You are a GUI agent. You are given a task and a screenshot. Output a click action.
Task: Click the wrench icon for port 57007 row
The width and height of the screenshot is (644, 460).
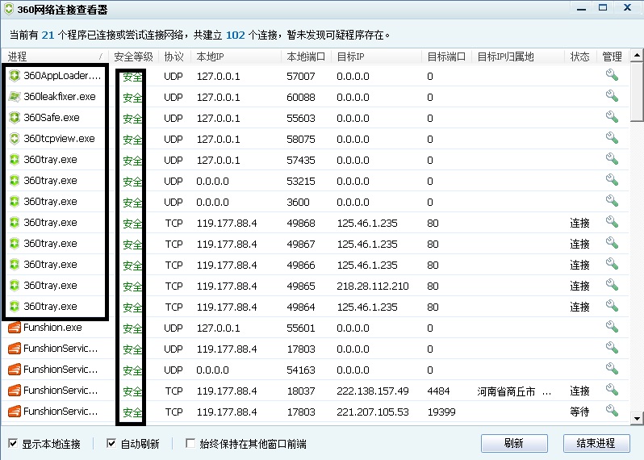(612, 75)
